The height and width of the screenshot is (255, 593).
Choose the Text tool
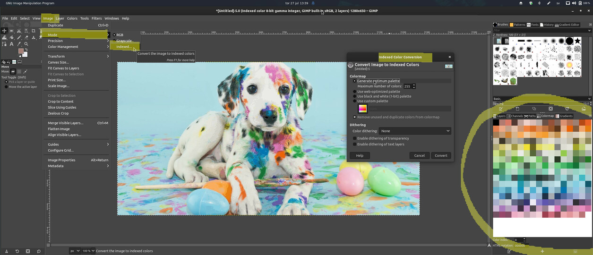point(11,44)
